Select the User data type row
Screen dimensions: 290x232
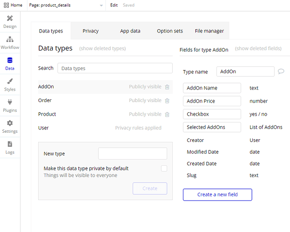tap(105, 128)
